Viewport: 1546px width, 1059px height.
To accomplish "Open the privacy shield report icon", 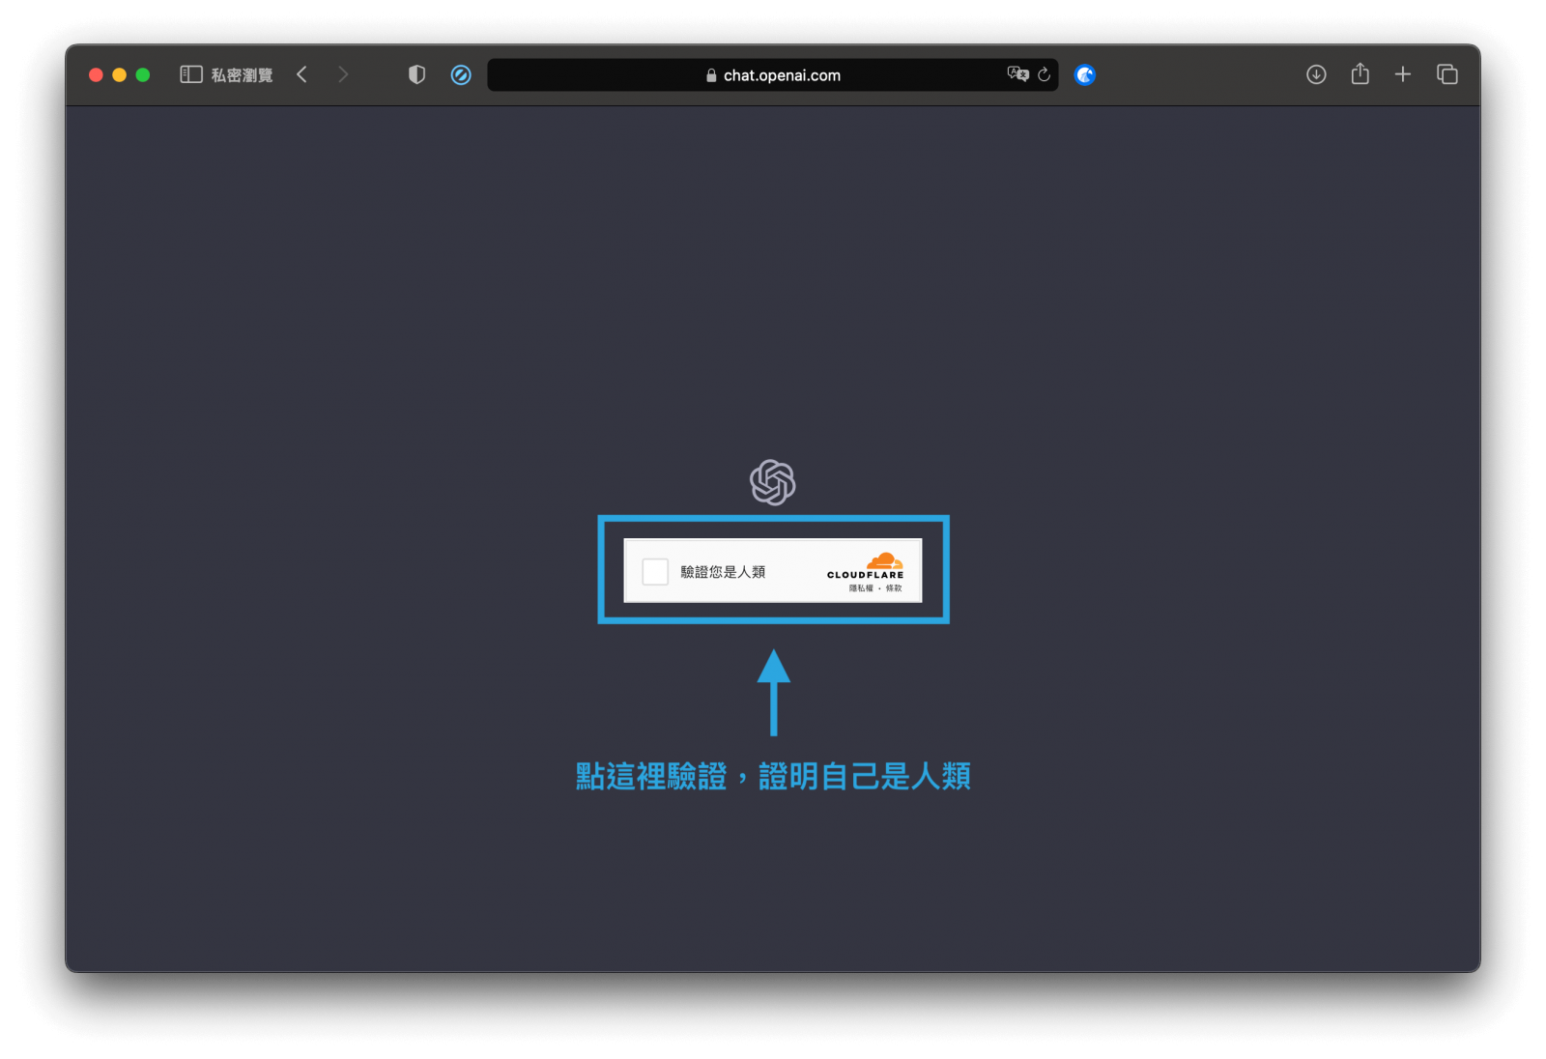I will 416,74.
